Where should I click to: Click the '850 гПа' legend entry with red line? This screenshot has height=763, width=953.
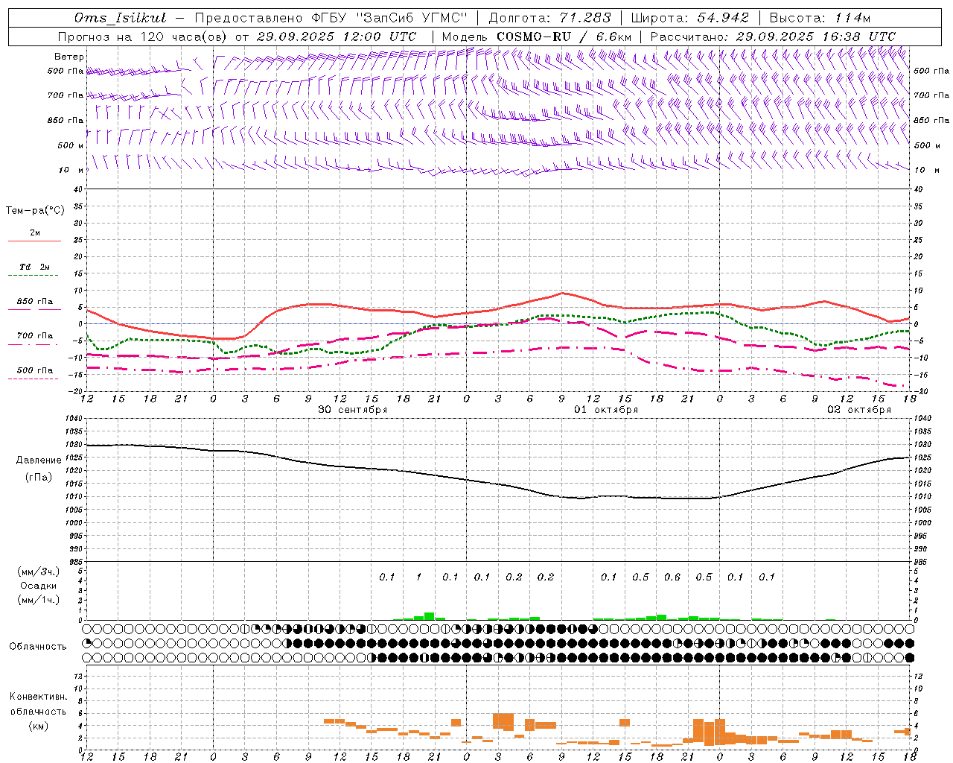click(x=35, y=302)
